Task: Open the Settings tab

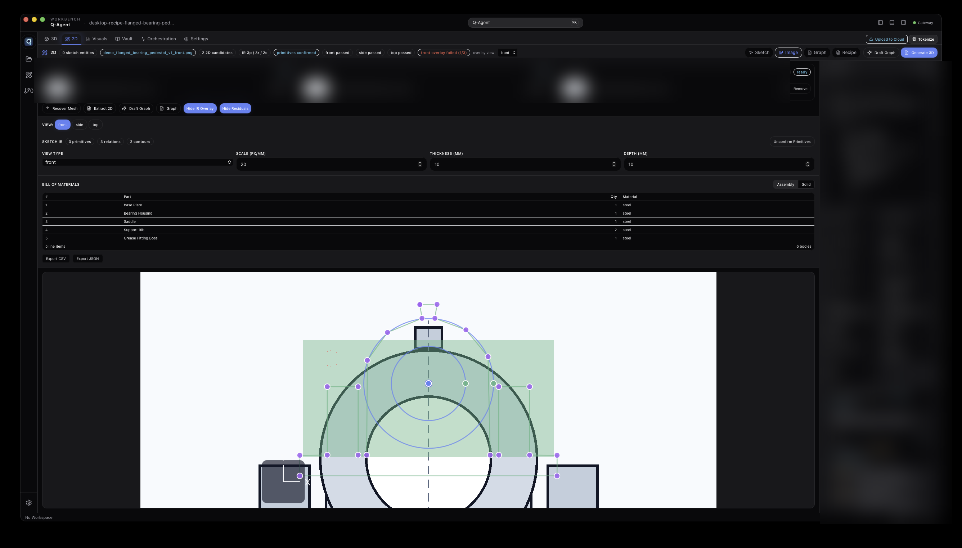Action: point(196,39)
